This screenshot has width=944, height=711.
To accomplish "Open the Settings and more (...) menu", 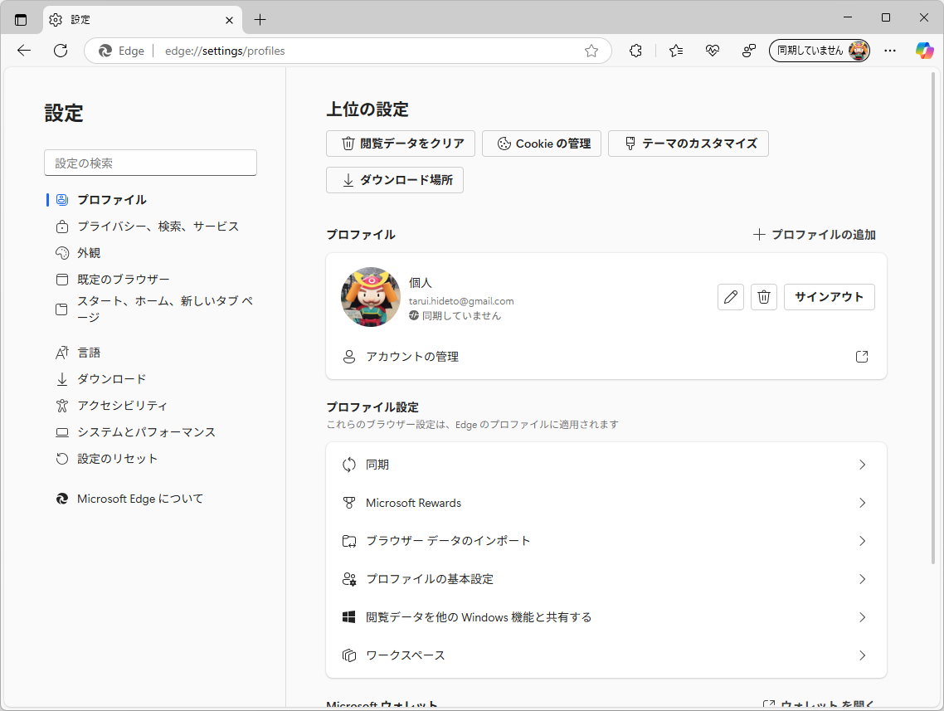I will pos(890,51).
